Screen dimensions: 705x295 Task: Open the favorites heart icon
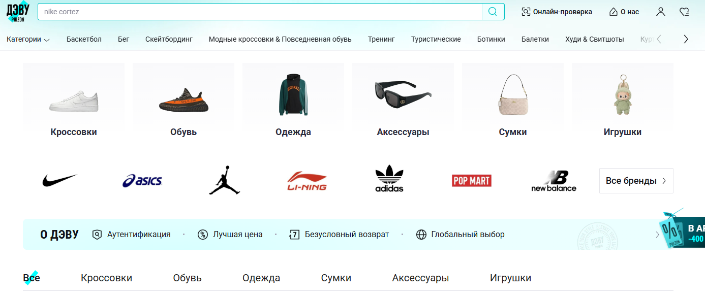pos(684,12)
